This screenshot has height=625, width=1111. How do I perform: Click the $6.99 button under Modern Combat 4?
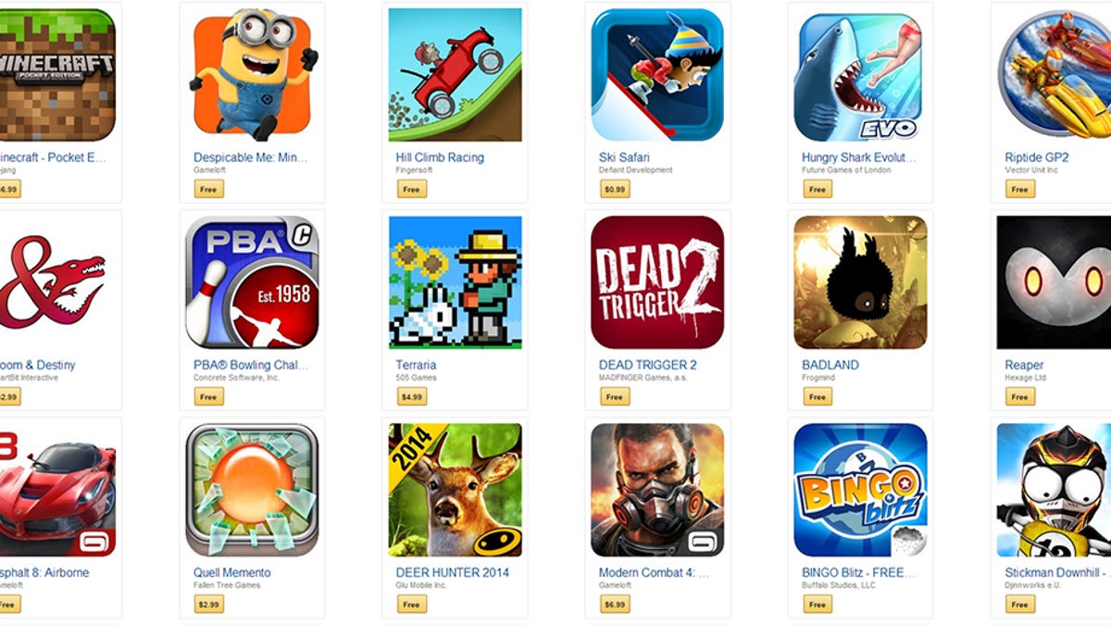coord(615,604)
